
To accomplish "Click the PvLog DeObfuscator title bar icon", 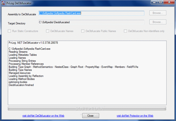I will click(3, 3).
